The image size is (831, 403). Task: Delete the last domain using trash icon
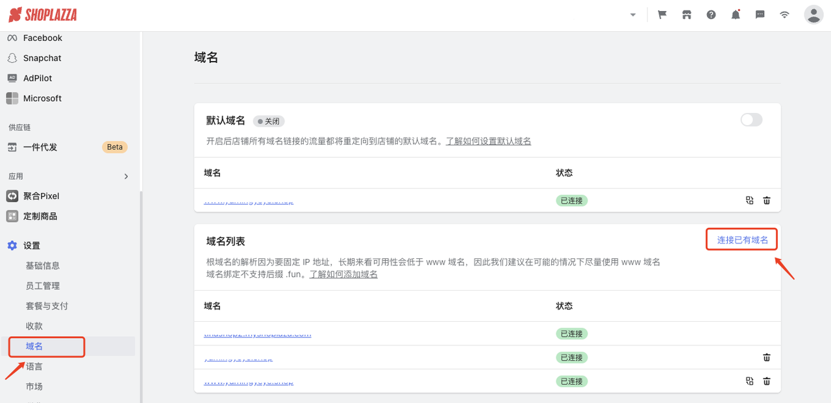pyautogui.click(x=767, y=381)
